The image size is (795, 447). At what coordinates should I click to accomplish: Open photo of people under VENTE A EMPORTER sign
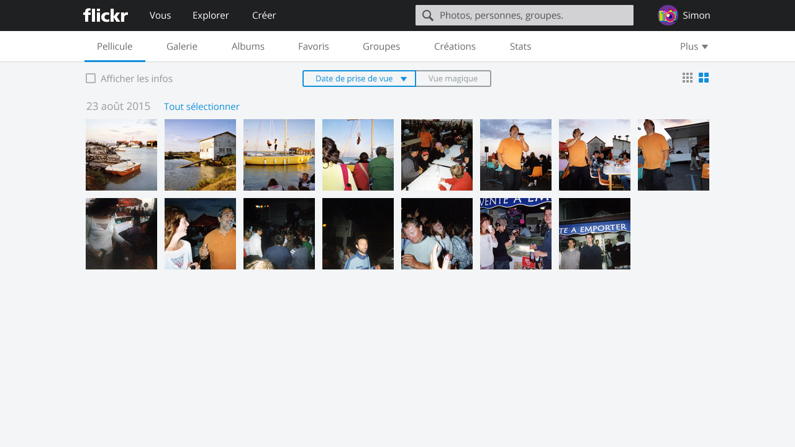coord(594,233)
